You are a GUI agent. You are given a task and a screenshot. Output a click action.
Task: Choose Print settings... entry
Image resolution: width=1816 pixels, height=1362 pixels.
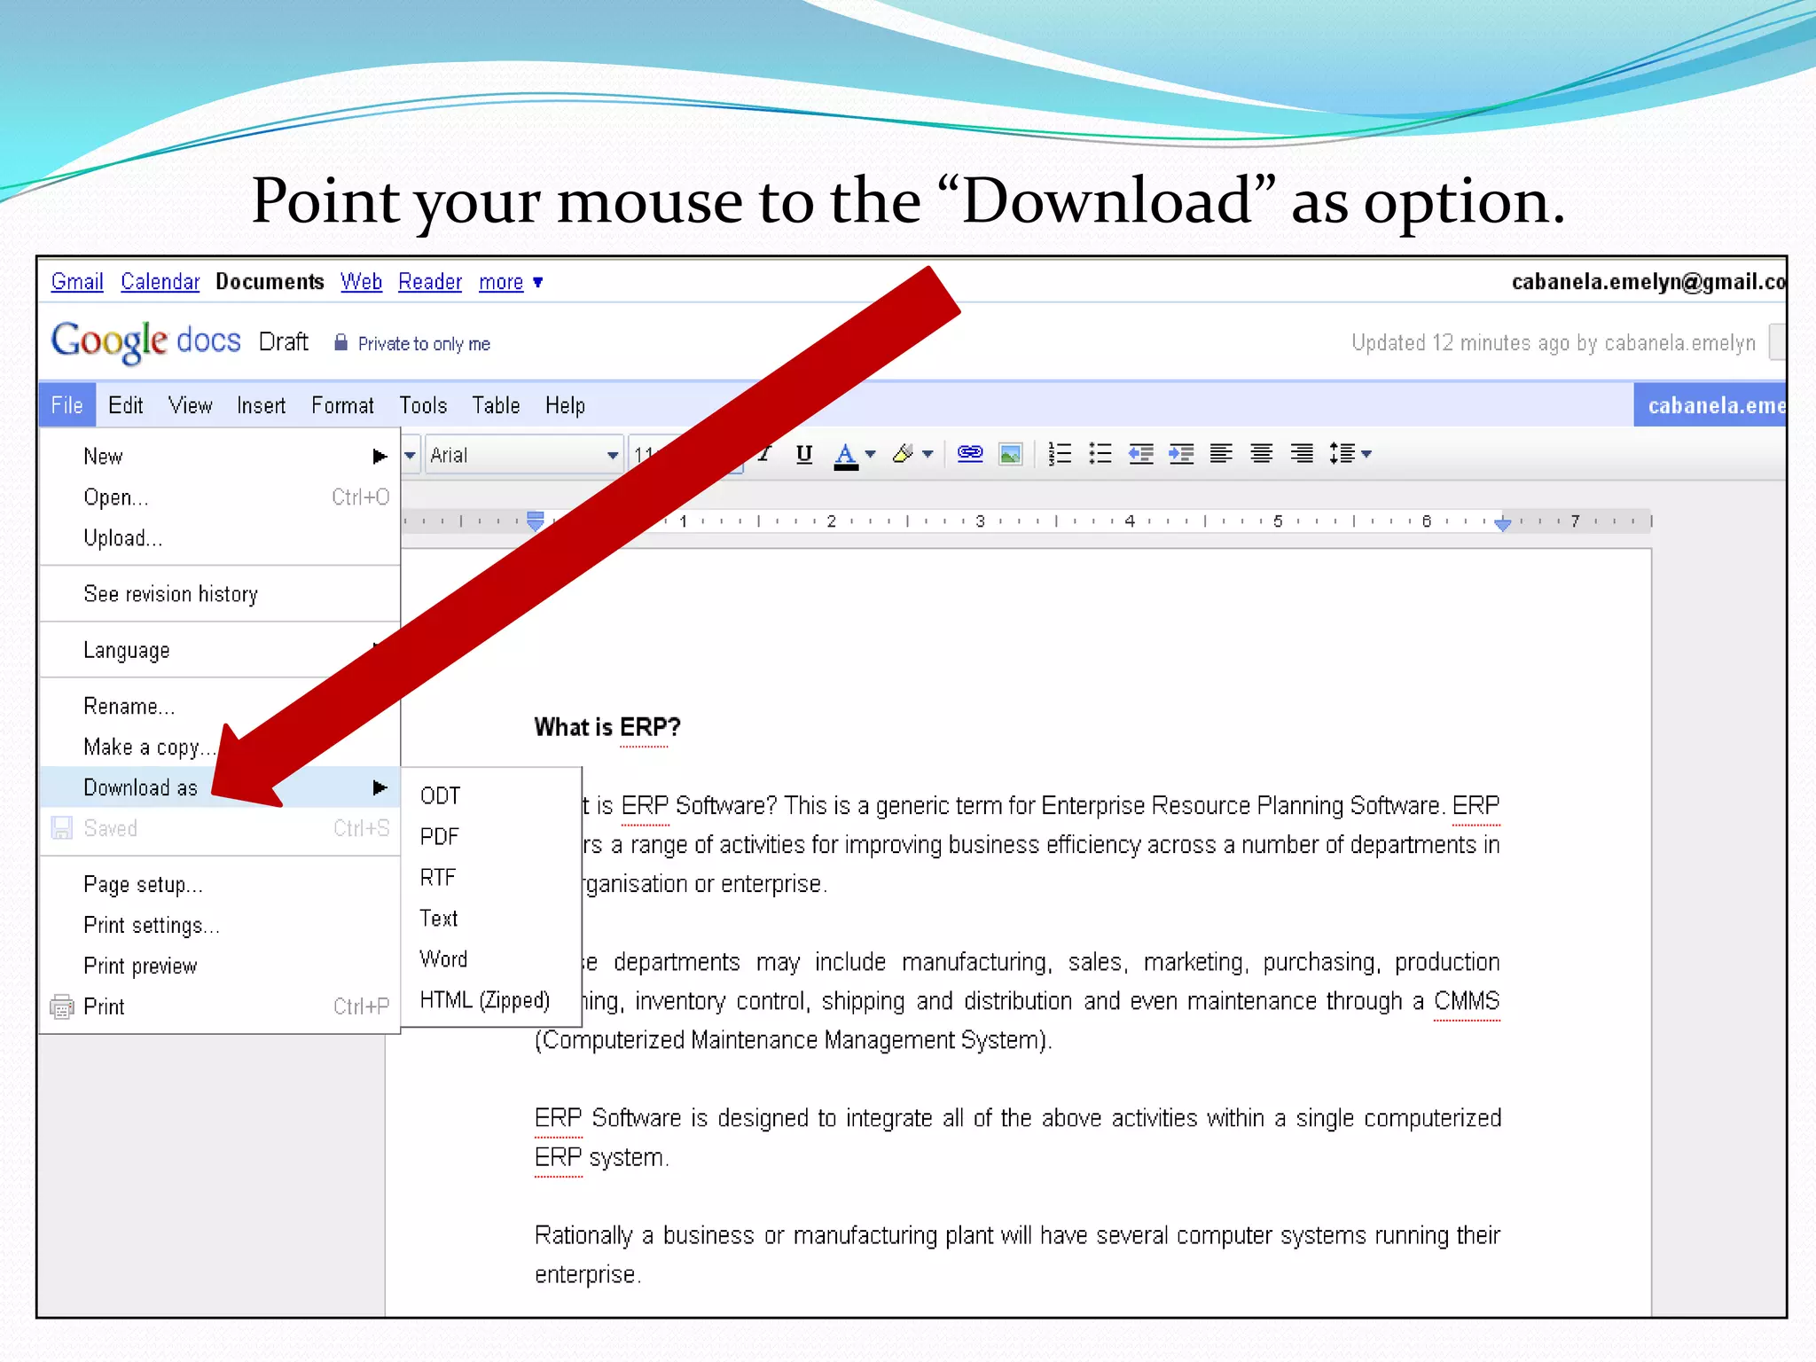[220, 925]
